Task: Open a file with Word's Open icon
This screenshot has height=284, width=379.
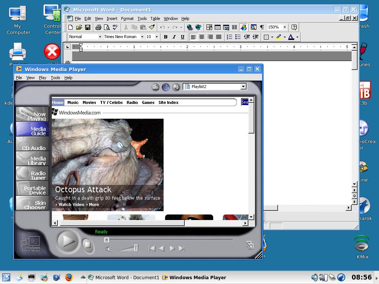Action: pyautogui.click(x=79, y=27)
